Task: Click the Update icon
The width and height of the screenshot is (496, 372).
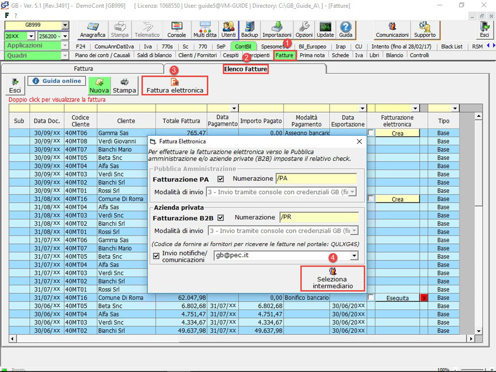Action: [x=325, y=30]
